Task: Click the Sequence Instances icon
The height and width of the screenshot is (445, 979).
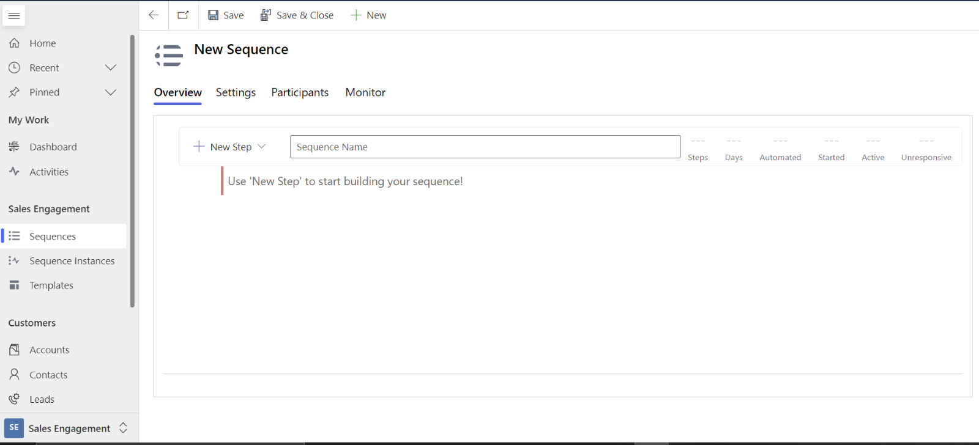Action: click(x=14, y=261)
